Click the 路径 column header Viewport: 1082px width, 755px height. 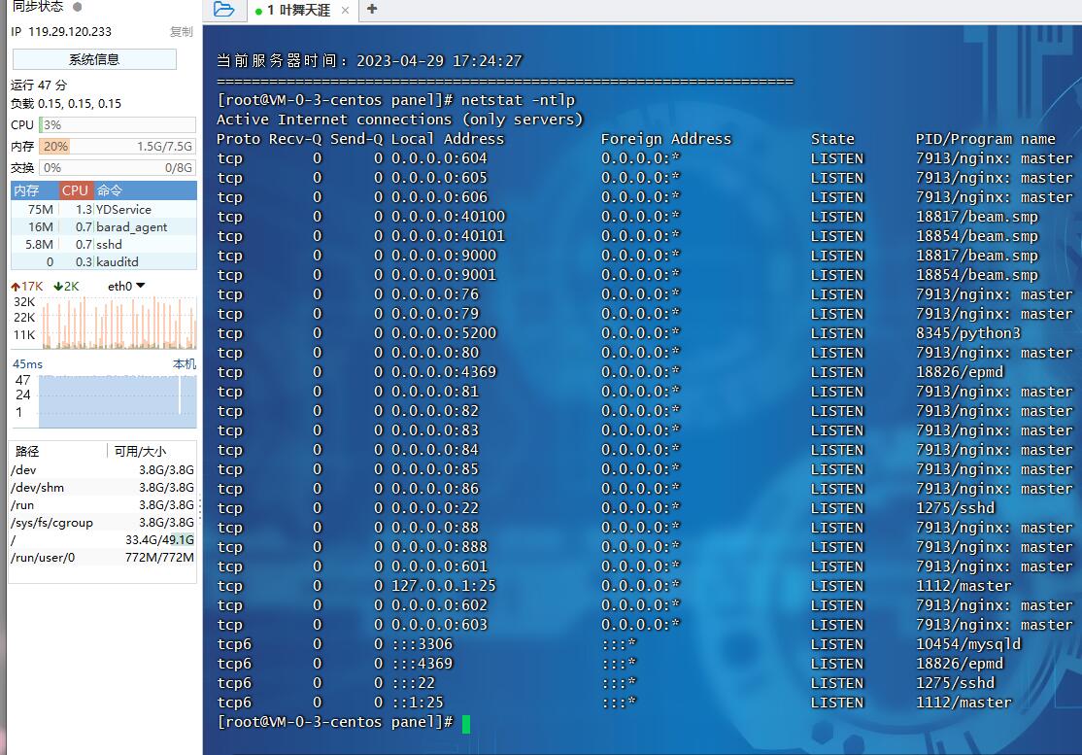coord(58,451)
